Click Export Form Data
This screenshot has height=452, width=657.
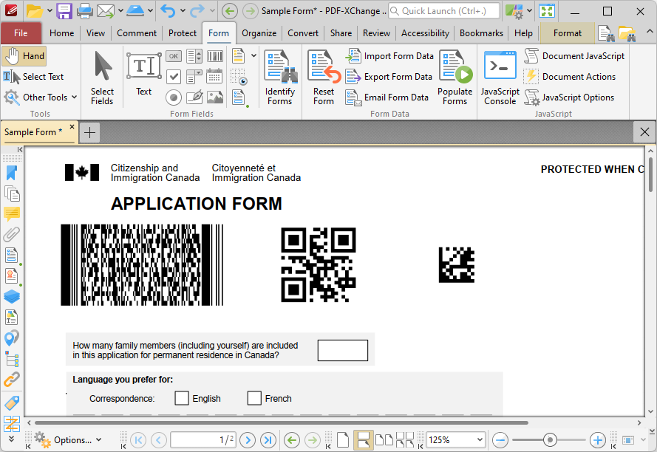389,77
